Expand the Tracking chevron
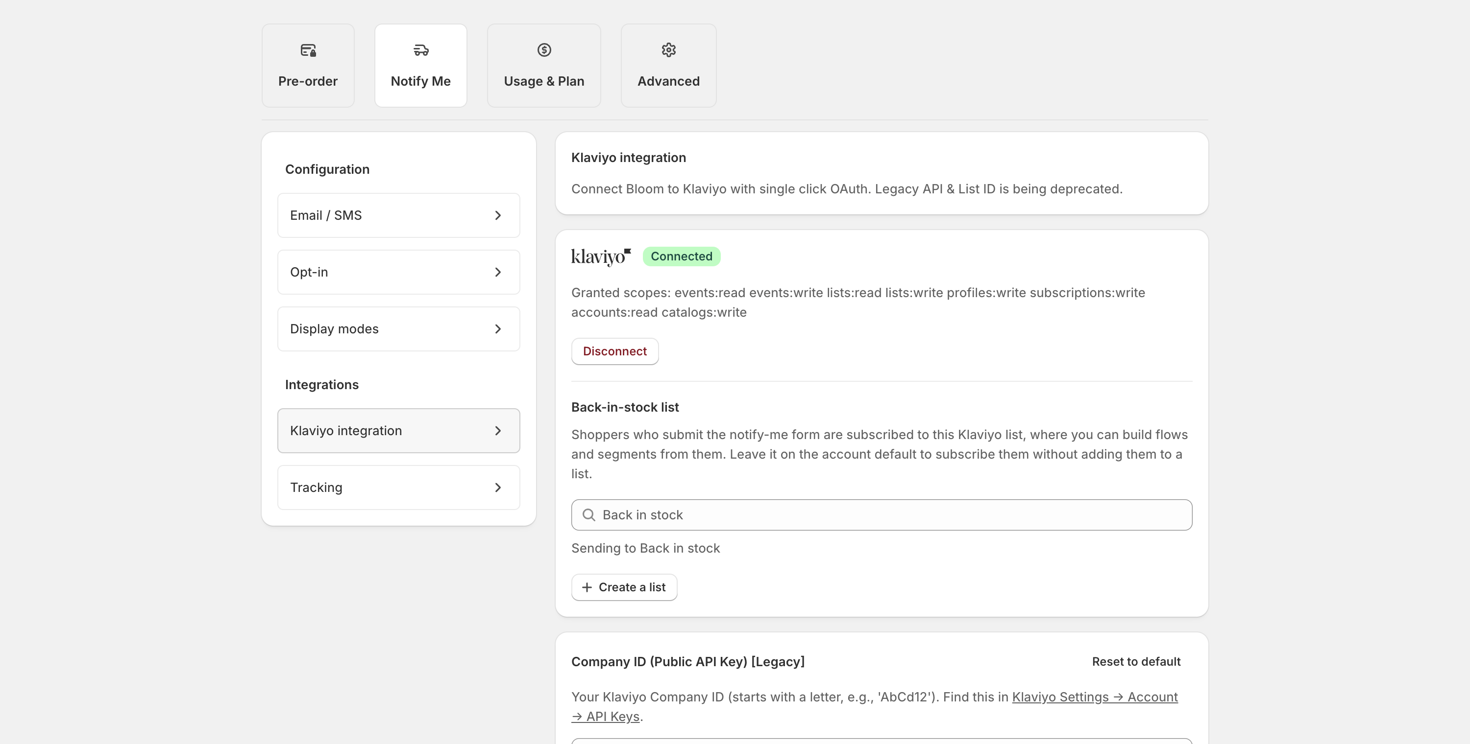This screenshot has width=1470, height=744. click(x=498, y=488)
